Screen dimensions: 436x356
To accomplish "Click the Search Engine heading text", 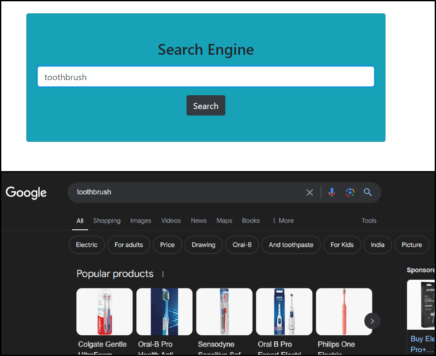I will (206, 50).
